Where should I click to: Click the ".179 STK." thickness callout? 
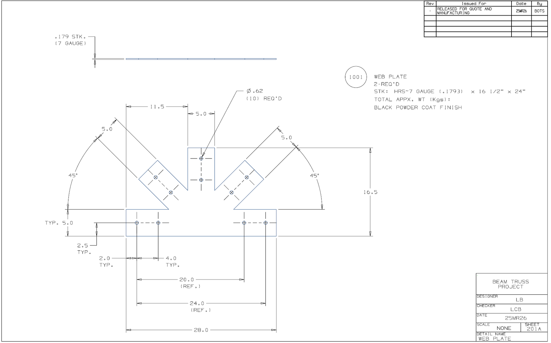[x=70, y=37]
